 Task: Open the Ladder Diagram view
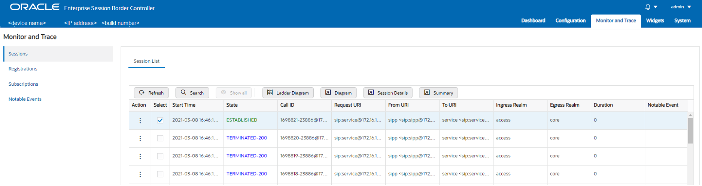point(288,93)
